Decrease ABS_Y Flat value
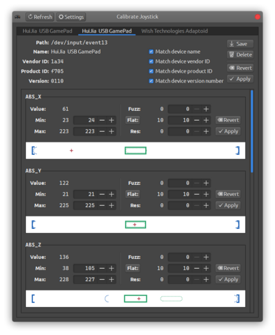 tap(197, 194)
